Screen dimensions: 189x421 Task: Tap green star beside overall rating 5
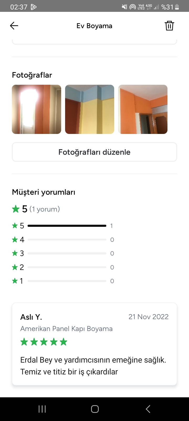16,209
